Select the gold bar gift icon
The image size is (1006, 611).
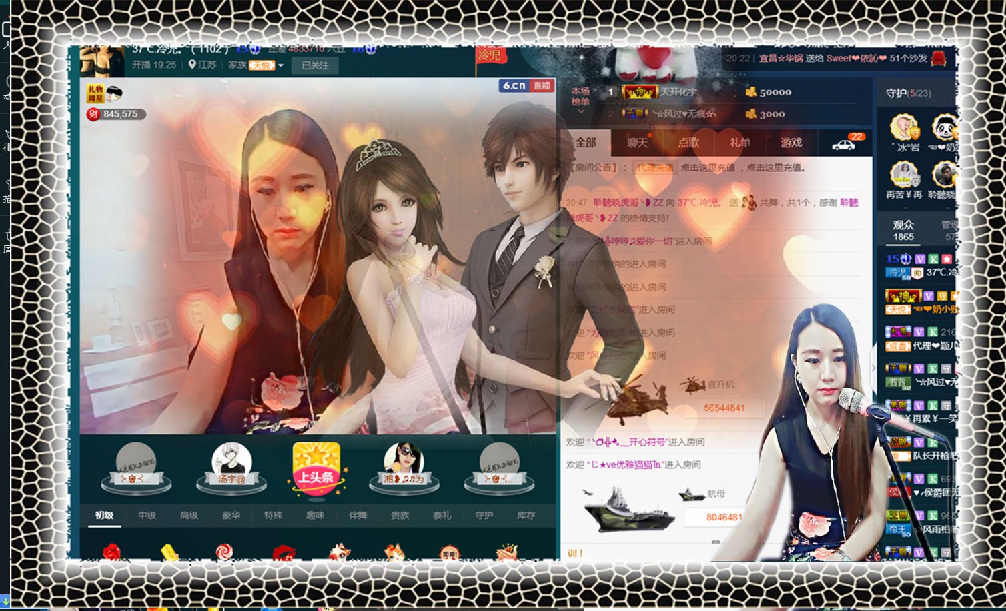pos(170,552)
